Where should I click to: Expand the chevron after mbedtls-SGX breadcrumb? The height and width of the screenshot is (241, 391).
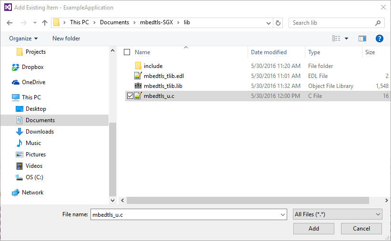[178, 23]
